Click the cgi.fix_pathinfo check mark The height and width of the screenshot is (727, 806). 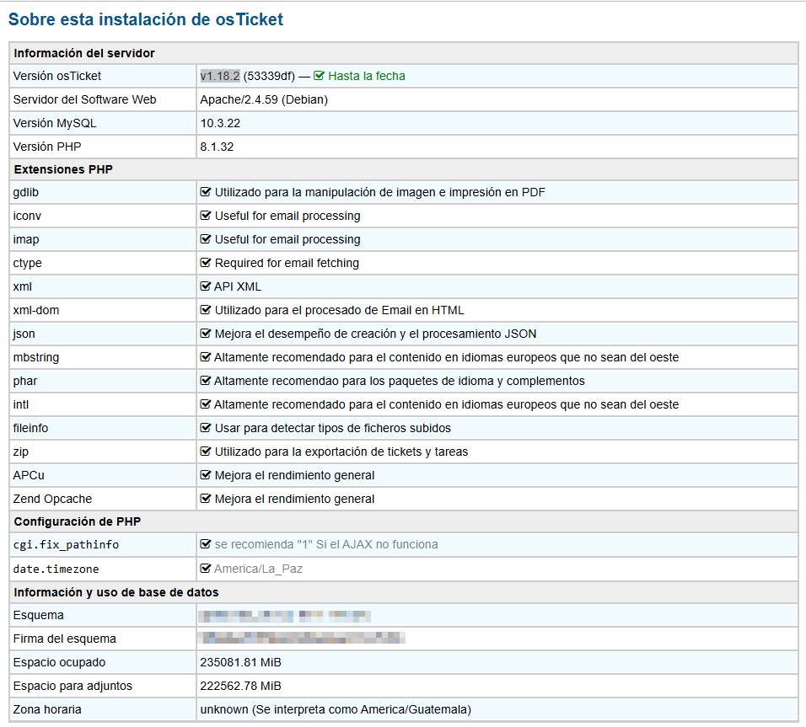pyautogui.click(x=206, y=544)
